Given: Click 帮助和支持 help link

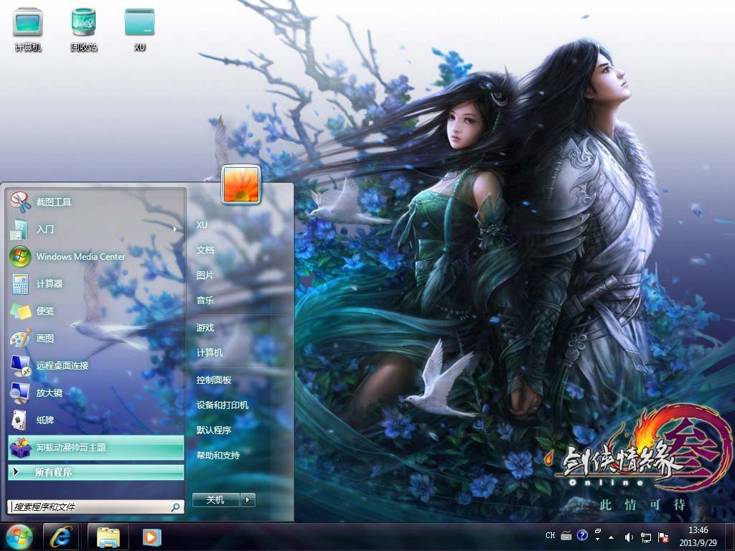Looking at the screenshot, I should (218, 456).
